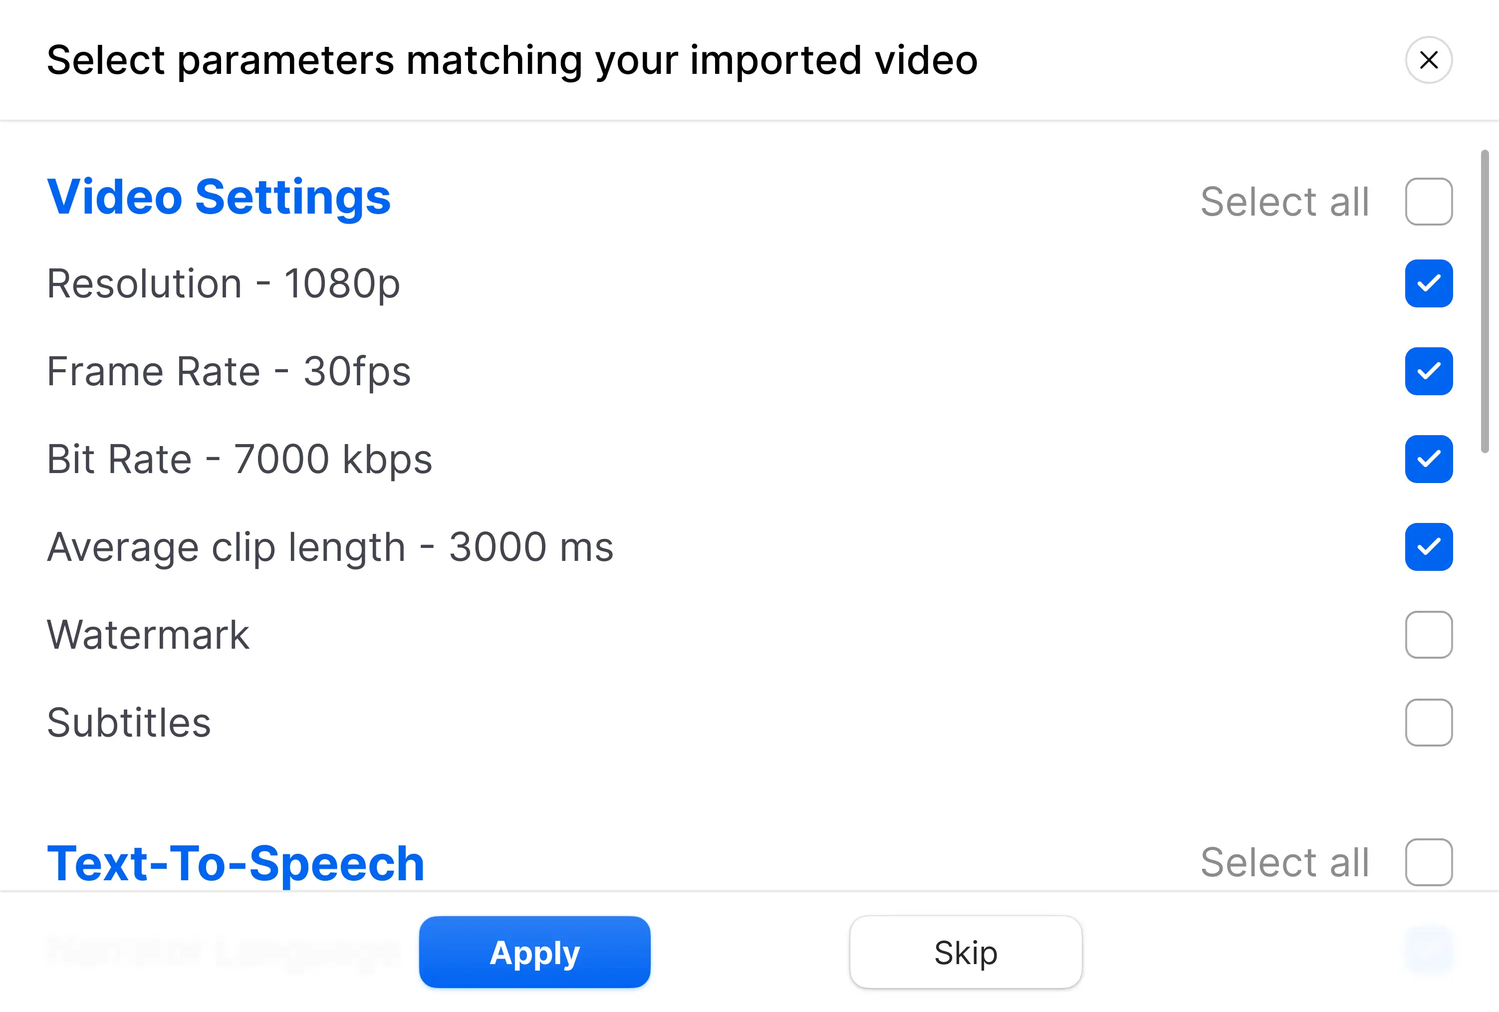Click the Subtitles label text
This screenshot has width=1499, height=1012.
point(129,723)
